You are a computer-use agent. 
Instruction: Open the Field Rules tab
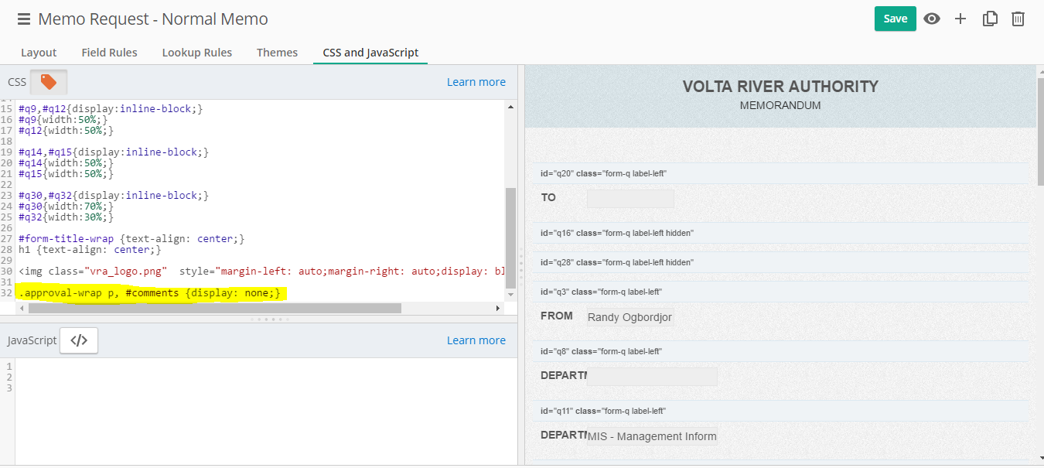(109, 53)
